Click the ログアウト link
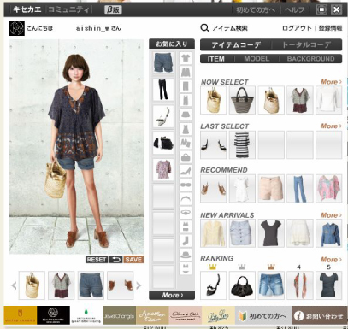The image size is (348, 329). (297, 28)
